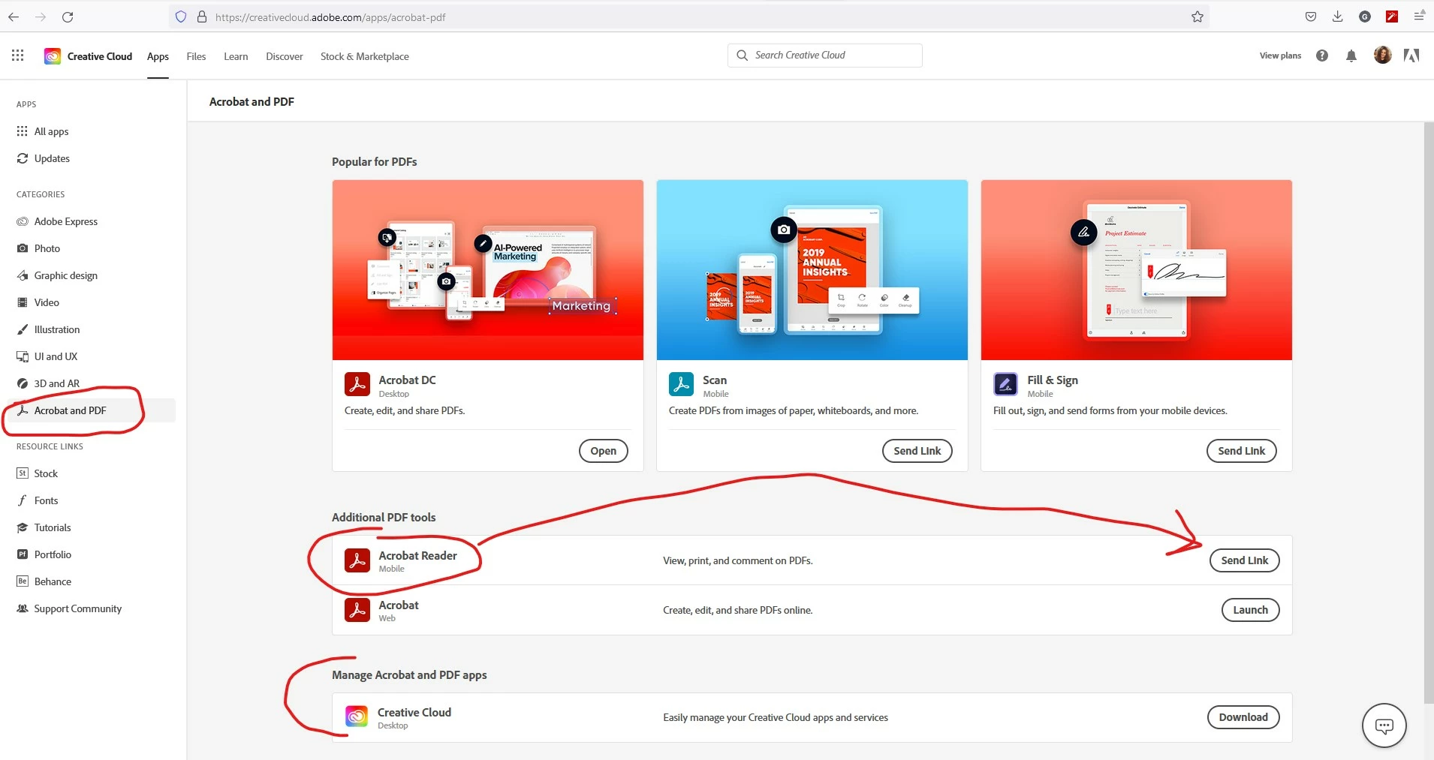Select Video category

[x=90, y=302]
